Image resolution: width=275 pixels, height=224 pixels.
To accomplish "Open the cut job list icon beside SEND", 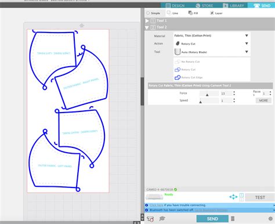I will point(233,219).
